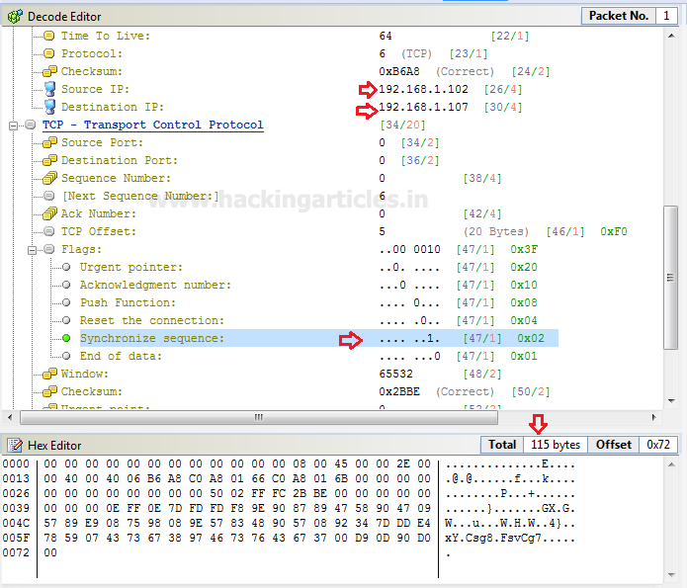The width and height of the screenshot is (687, 588).
Task: Click the horizontal scrollbar thumb
Action: pos(259,418)
